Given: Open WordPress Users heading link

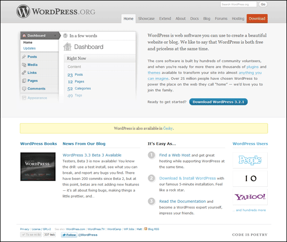Looking at the screenshot, I should [250, 144].
